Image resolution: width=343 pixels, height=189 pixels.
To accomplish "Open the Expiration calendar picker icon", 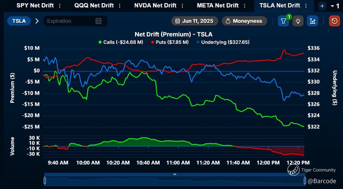I will [98, 21].
